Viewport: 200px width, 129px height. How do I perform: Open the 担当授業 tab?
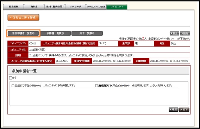point(13,7)
